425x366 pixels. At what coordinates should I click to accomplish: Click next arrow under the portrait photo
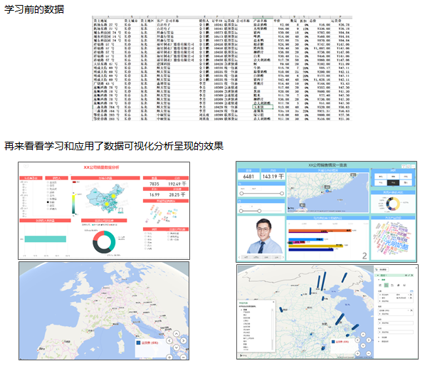click(283, 257)
